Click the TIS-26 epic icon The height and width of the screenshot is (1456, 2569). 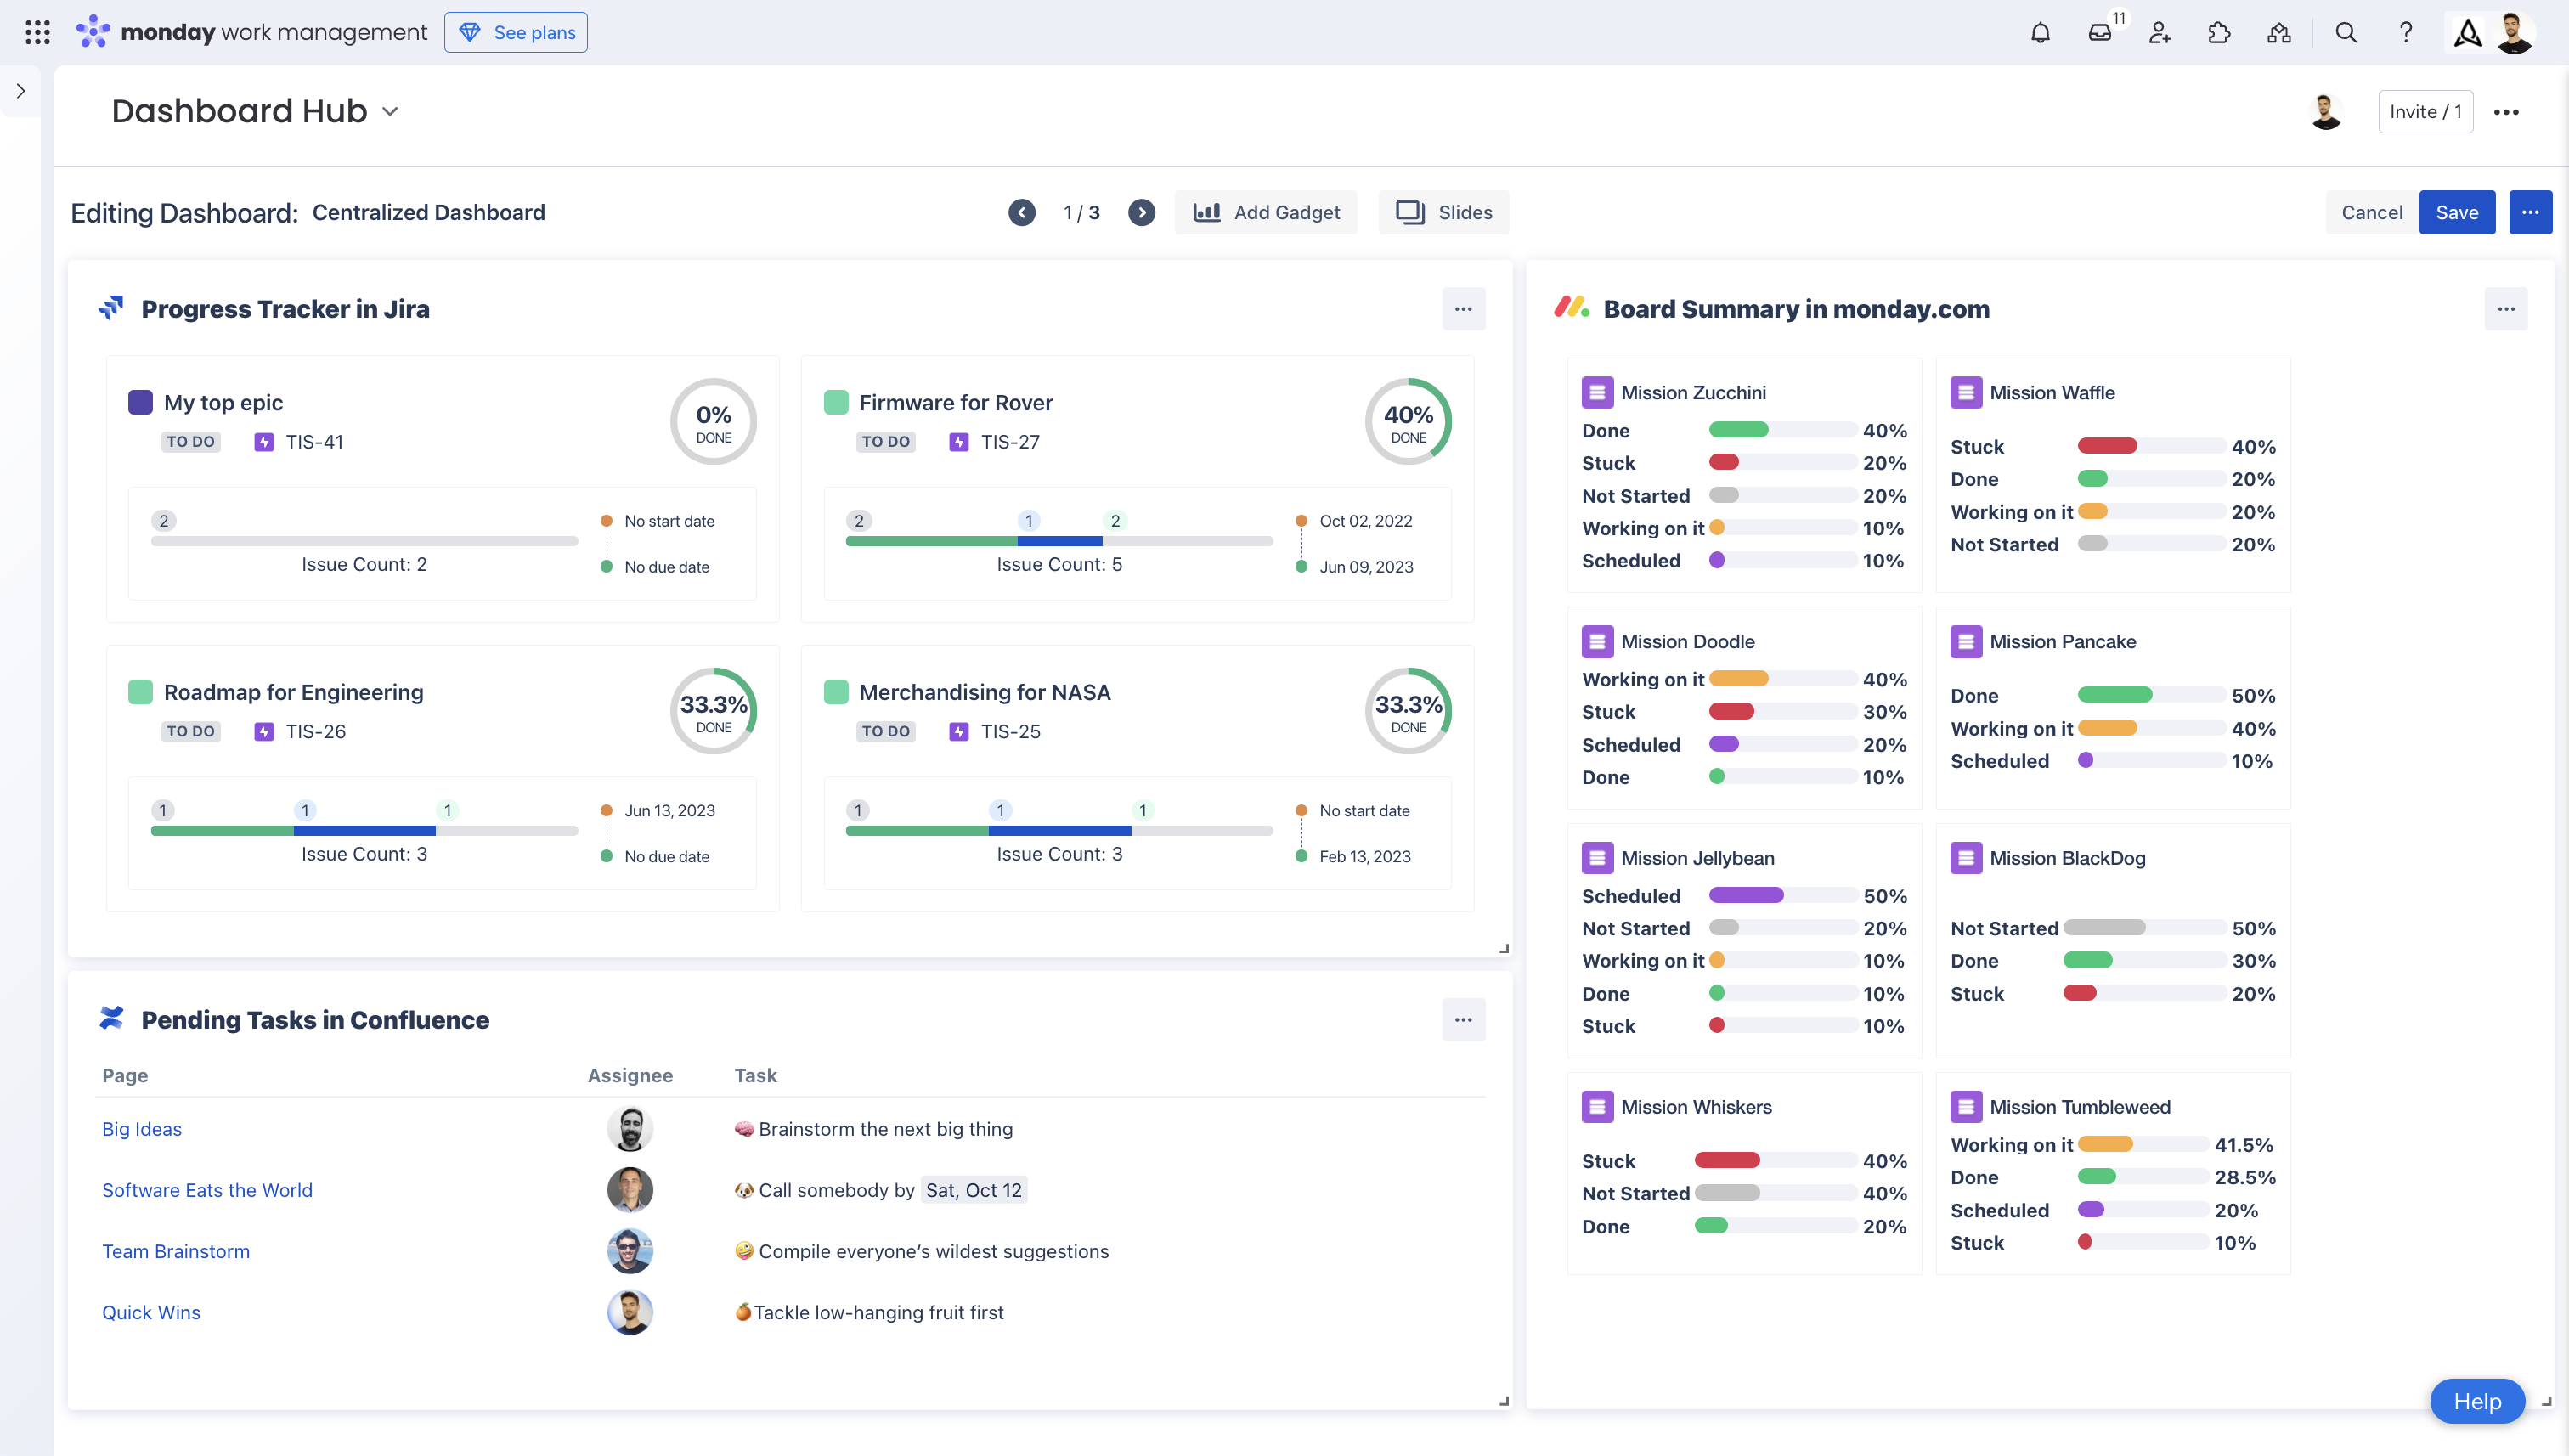(264, 732)
